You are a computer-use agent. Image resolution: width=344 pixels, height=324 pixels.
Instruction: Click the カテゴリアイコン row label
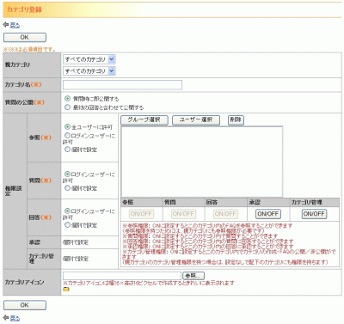pyautogui.click(x=24, y=282)
